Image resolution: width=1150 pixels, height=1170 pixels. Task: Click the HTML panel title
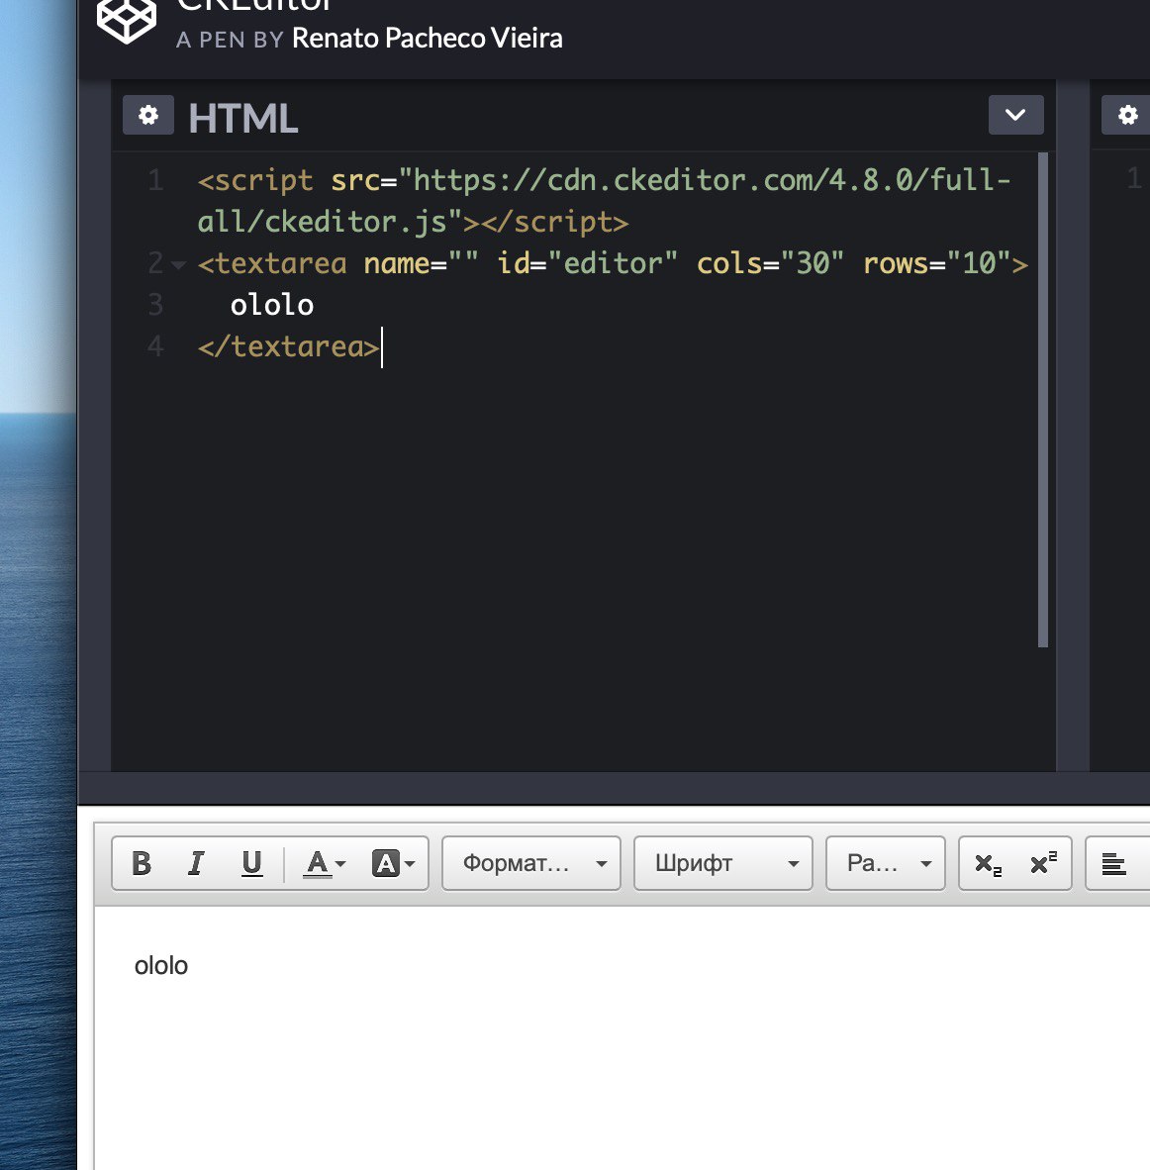point(243,118)
